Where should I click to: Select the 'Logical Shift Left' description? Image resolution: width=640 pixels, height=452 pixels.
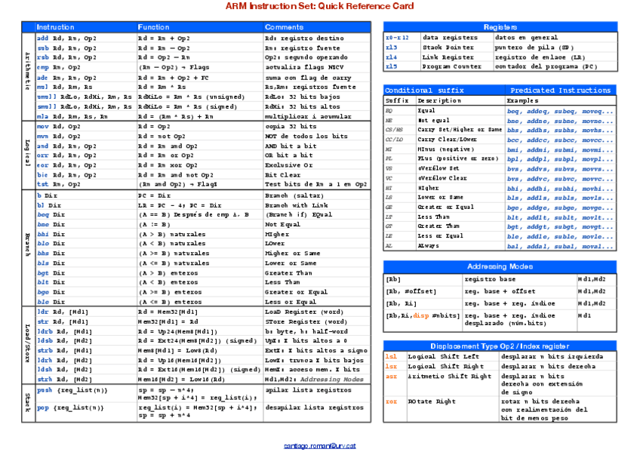(x=444, y=356)
